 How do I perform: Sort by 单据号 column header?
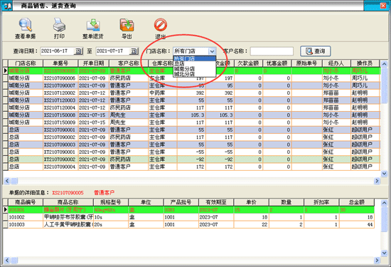coord(60,63)
